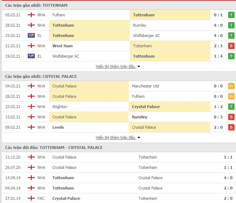Open the 1:4 score on 19.02.21
This screenshot has height=203, width=236.
218,56
